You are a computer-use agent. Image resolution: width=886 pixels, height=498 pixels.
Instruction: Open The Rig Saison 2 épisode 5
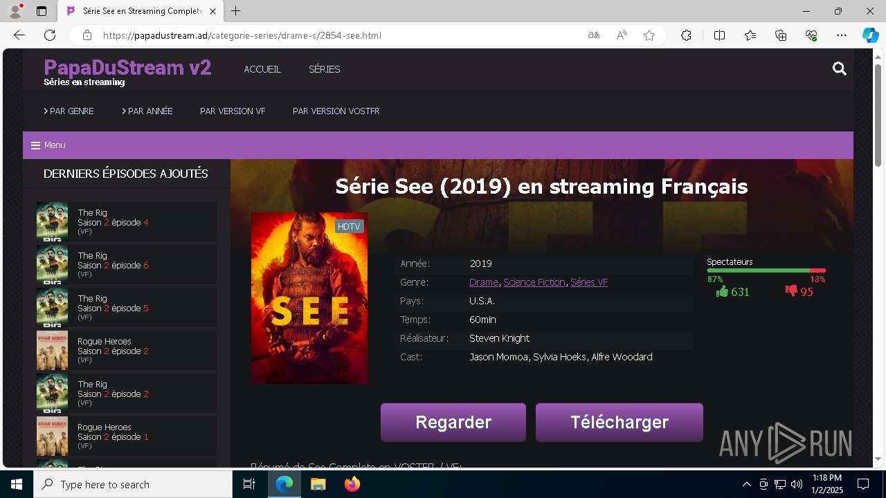127,307
